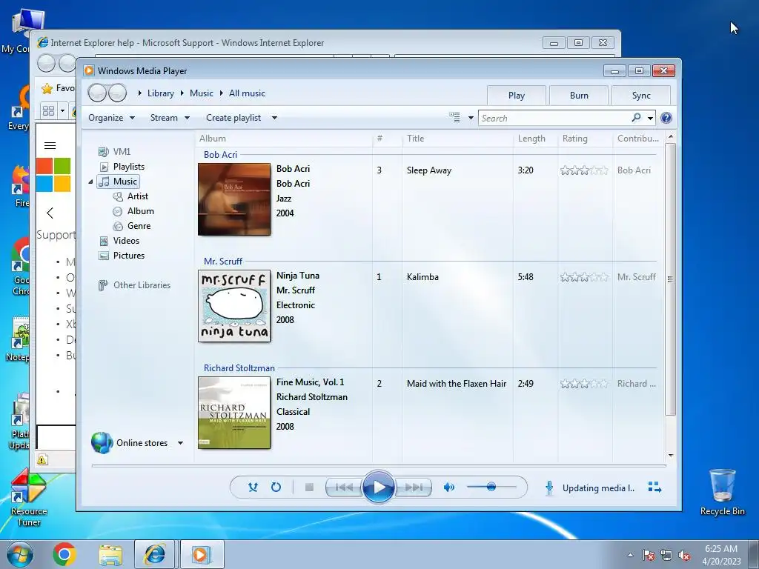This screenshot has width=759, height=569.
Task: Switch to the Sync tab
Action: tap(641, 96)
